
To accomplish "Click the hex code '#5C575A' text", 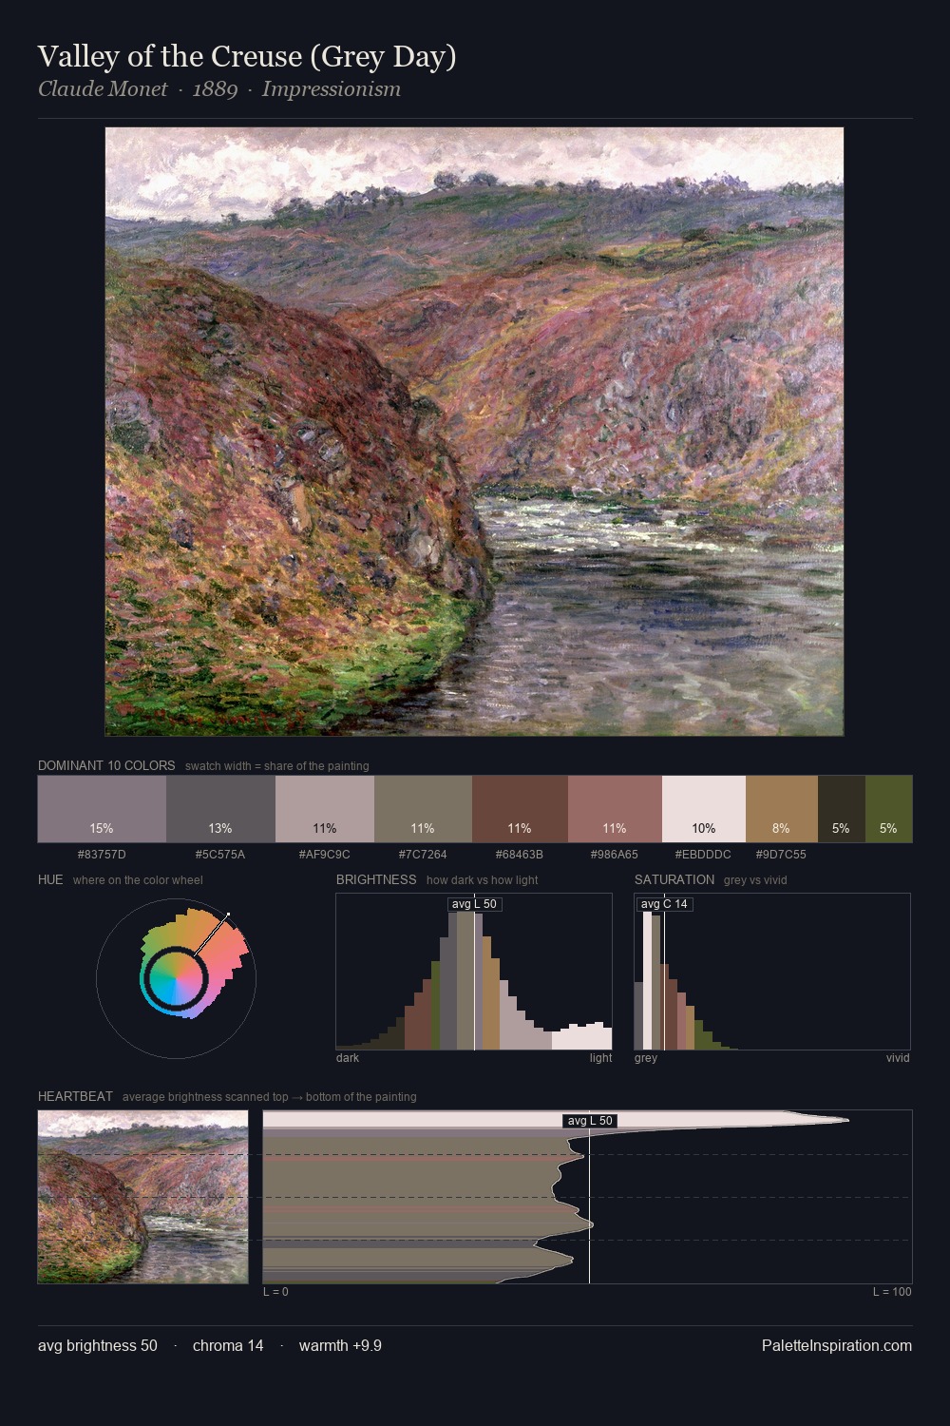I will tap(220, 855).
